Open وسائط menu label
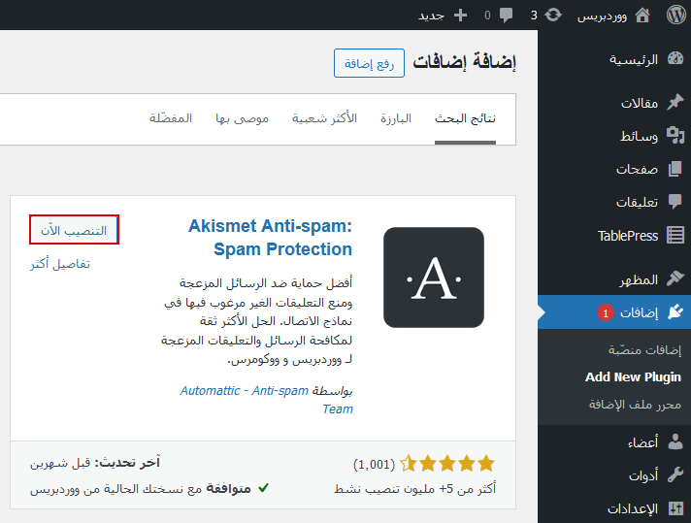 (x=639, y=137)
